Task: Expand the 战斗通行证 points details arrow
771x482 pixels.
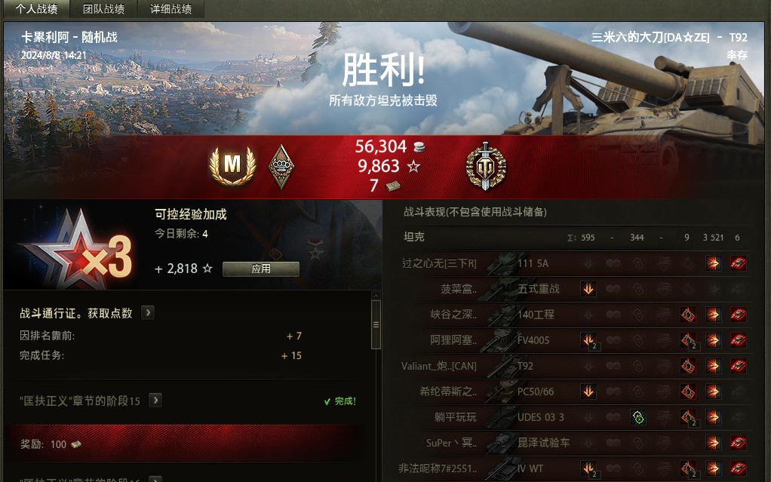Action: point(148,313)
